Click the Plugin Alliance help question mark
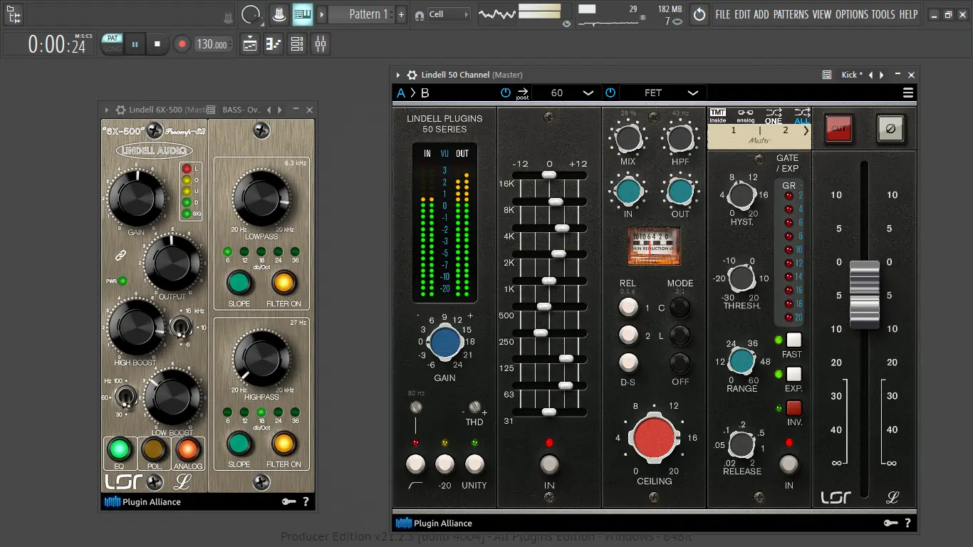 (x=907, y=523)
